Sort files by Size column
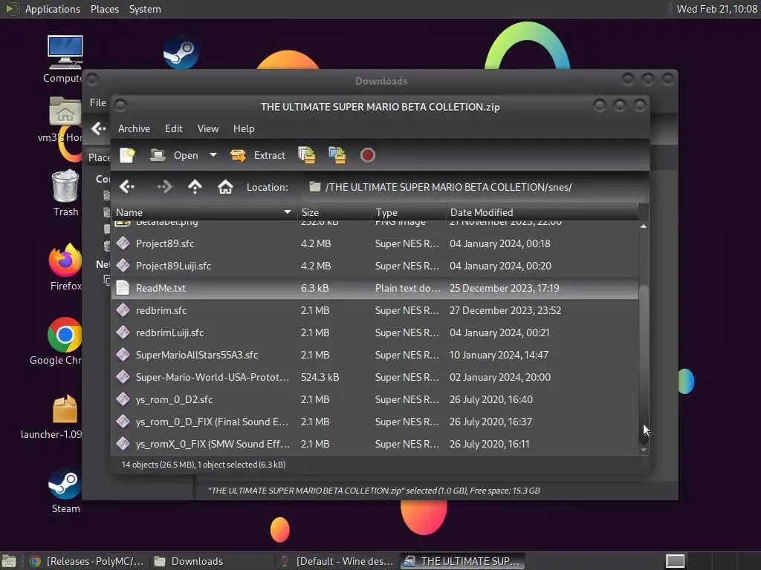The width and height of the screenshot is (761, 570). 335,212
